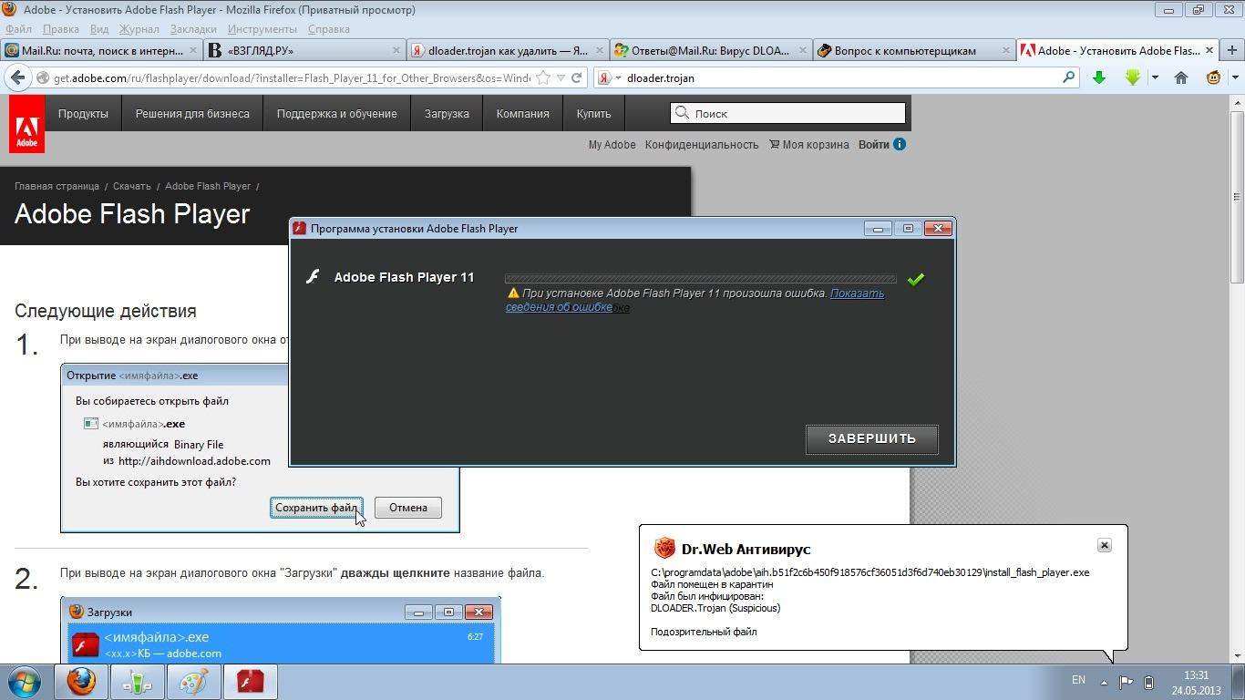The image size is (1245, 700).
Task: Click the info icon next to Войти
Action: (x=900, y=144)
